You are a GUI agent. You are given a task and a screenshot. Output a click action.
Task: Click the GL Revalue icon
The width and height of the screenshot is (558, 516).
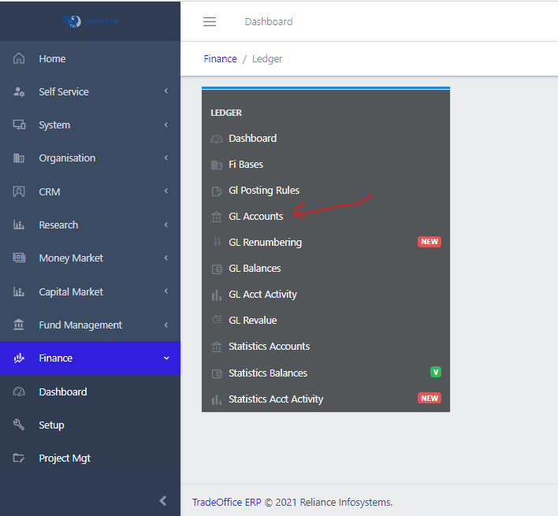[217, 319]
